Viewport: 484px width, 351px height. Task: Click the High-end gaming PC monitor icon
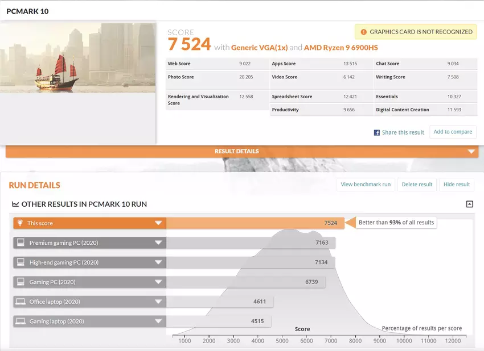point(20,262)
